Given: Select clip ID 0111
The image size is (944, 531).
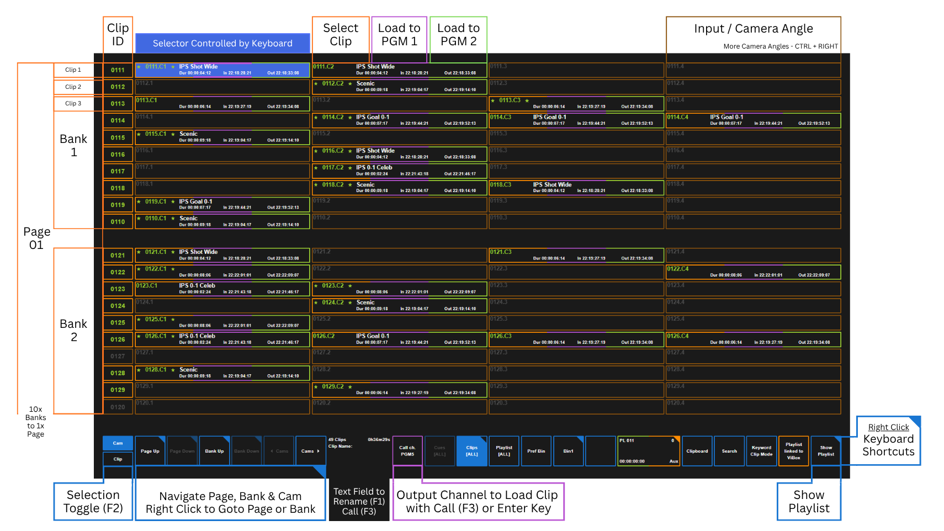Looking at the screenshot, I should [118, 70].
